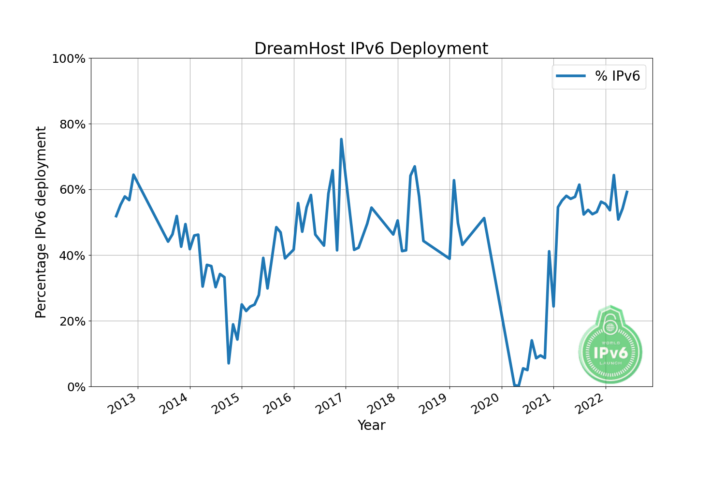Click the 100% y-axis tick label

(68, 59)
